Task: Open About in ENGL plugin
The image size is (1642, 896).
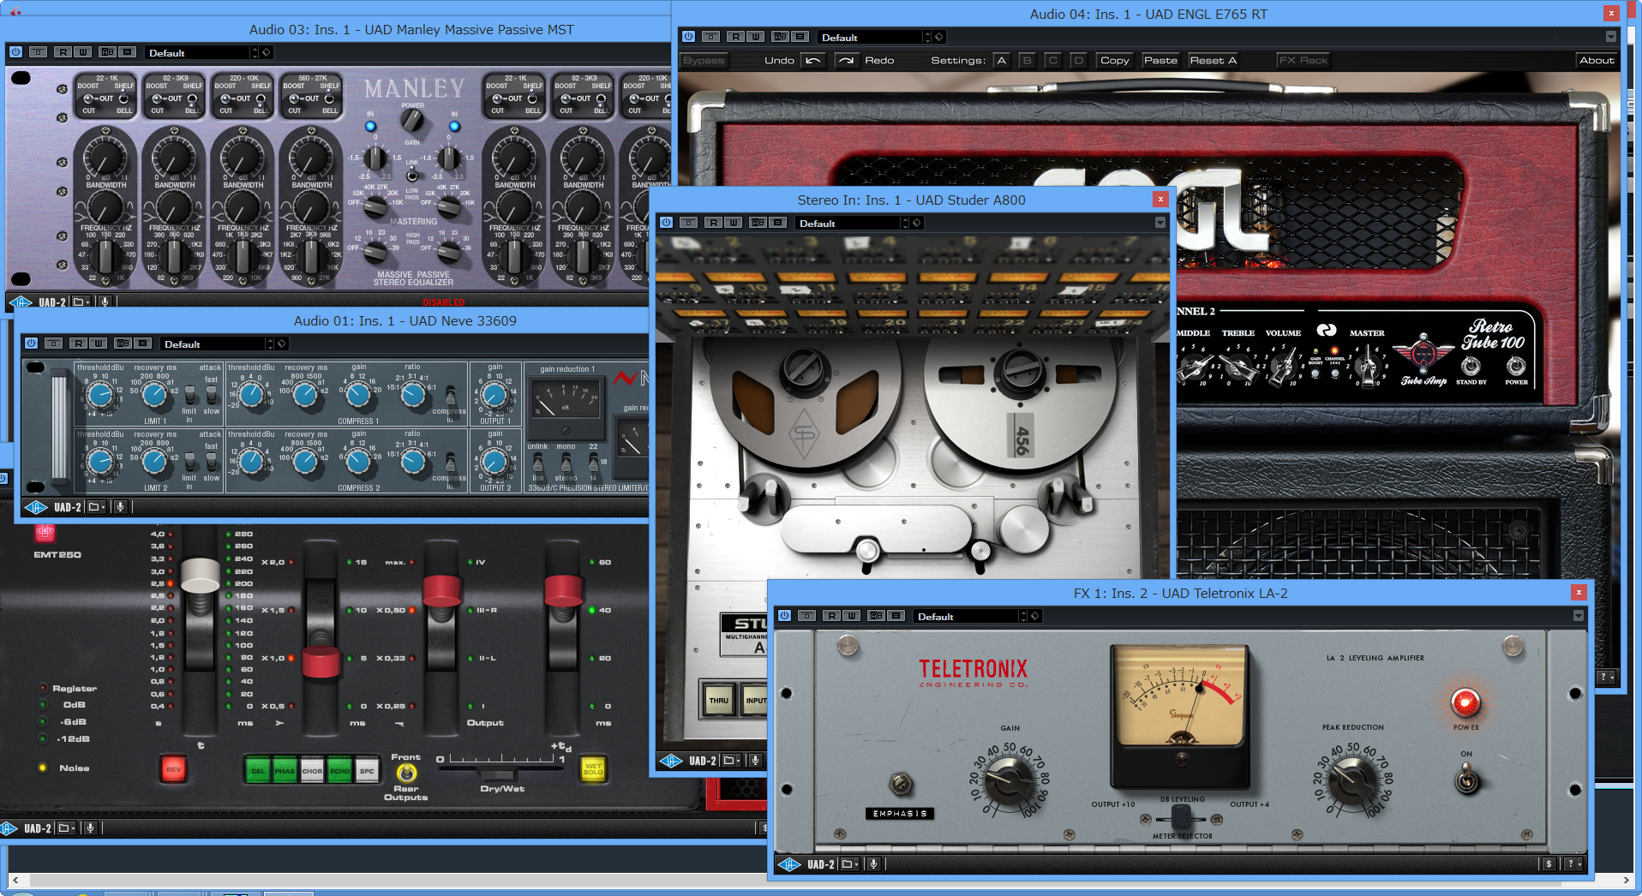Action: [1597, 60]
